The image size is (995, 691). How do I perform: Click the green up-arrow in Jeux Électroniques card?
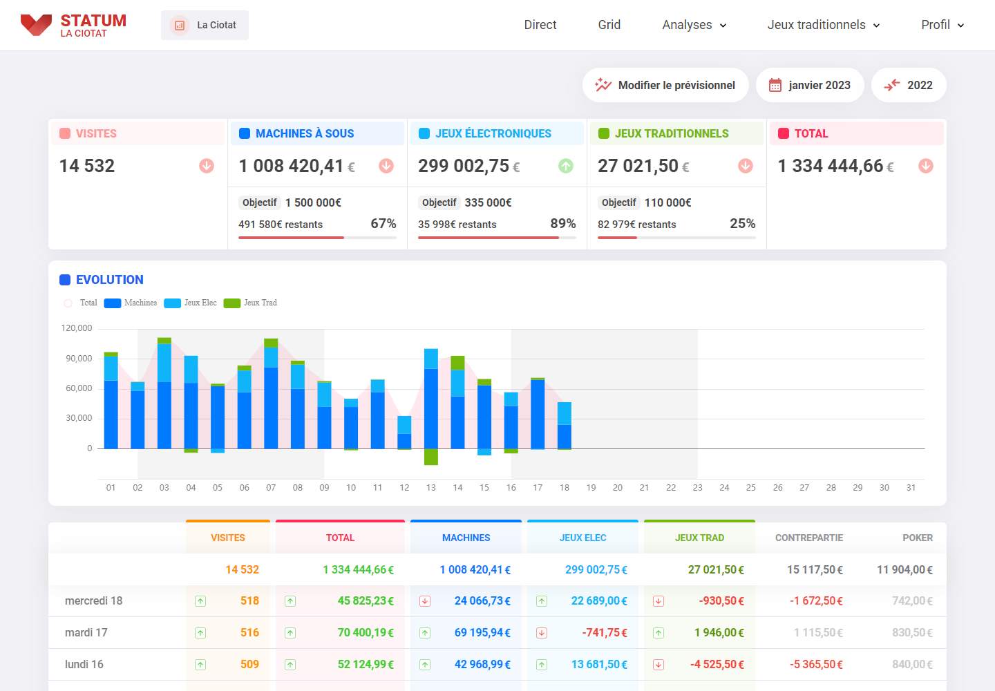566,166
